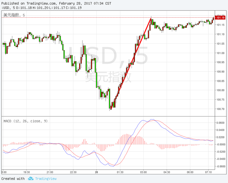Click the O:101.18 open value in the header
This screenshot has width=228, height=183.
click(24, 8)
